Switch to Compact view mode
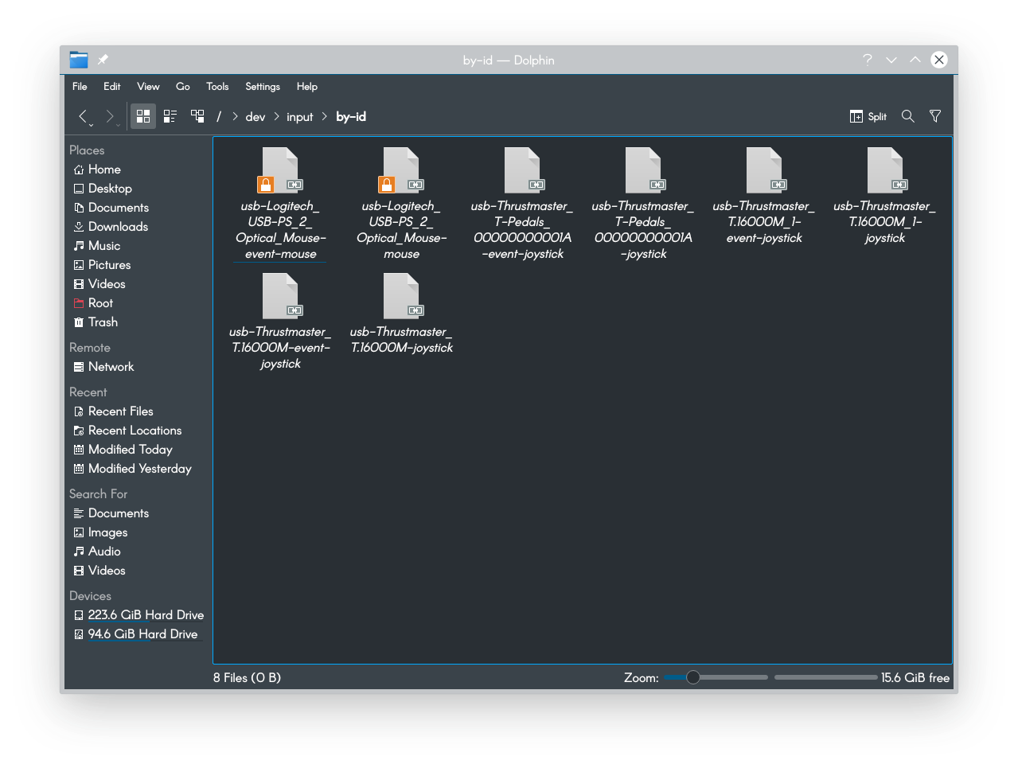The image size is (1018, 768). point(170,116)
